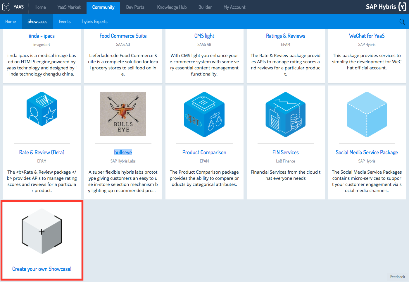Viewport: 409px width, 282px height.
Task: Click EPAM under Product Comparison
Action: coord(204,161)
